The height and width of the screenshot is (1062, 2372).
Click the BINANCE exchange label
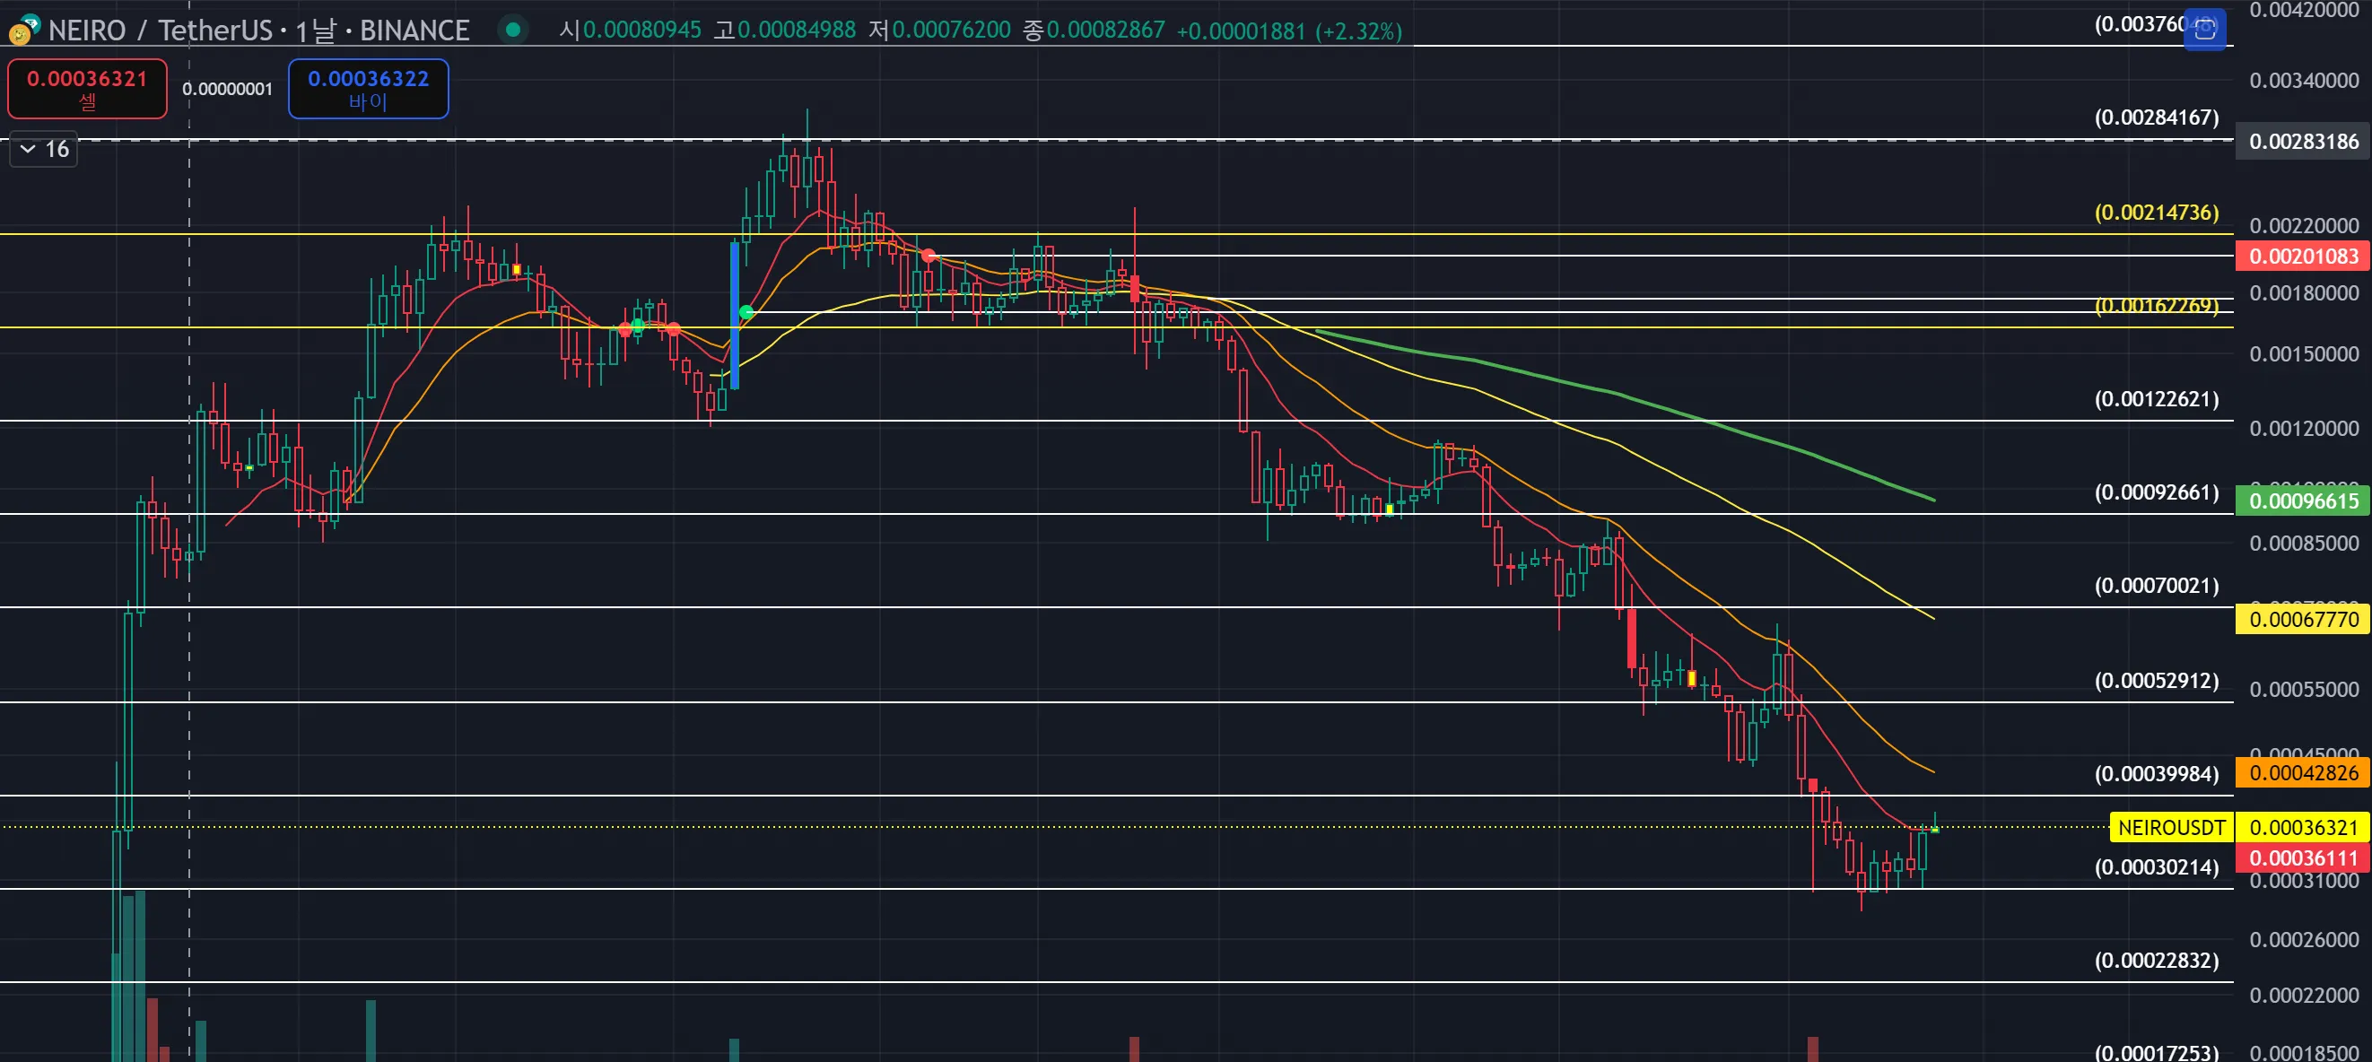(x=414, y=30)
